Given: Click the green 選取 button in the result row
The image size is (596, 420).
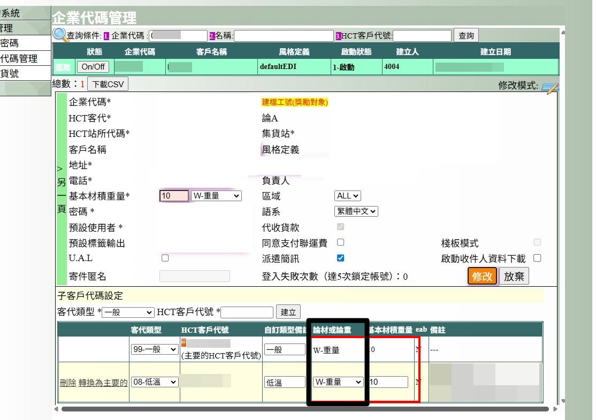Looking at the screenshot, I should click(x=63, y=67).
